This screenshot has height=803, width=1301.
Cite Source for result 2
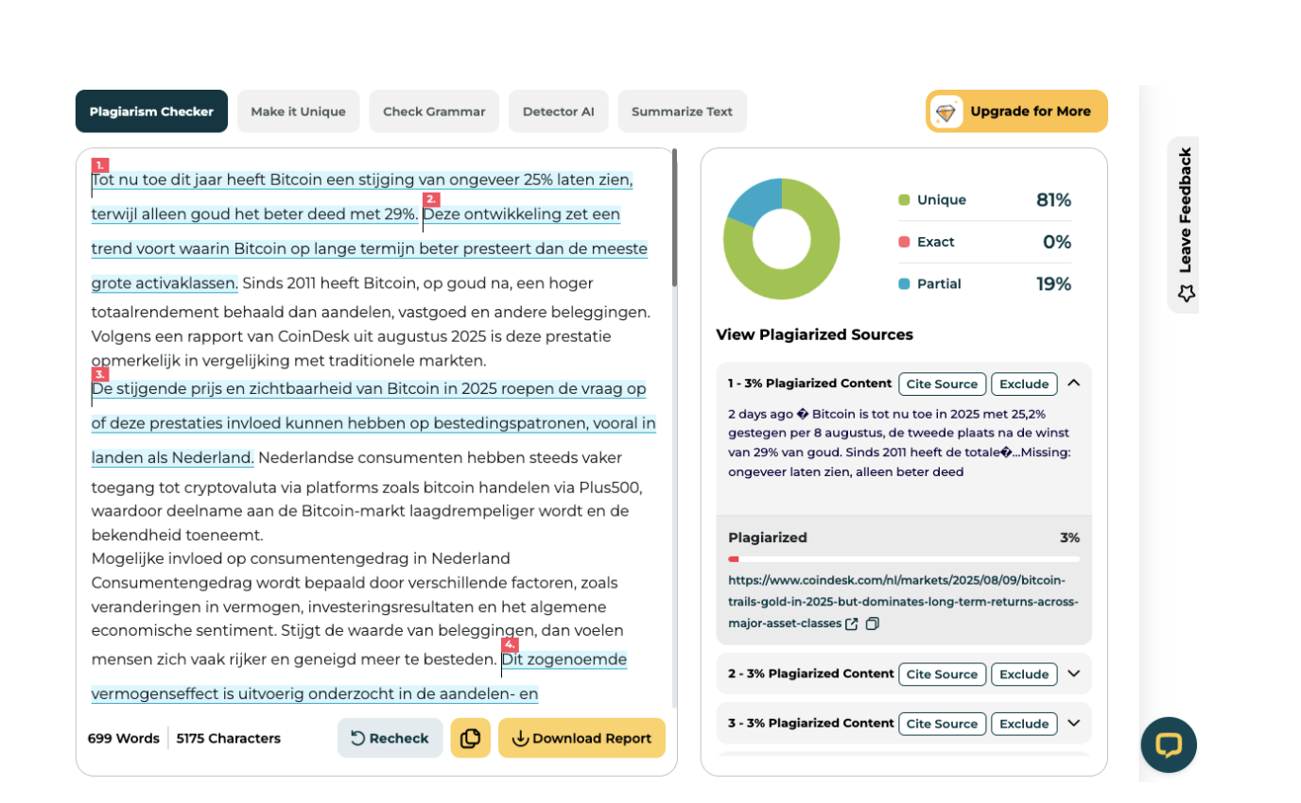[x=942, y=674]
